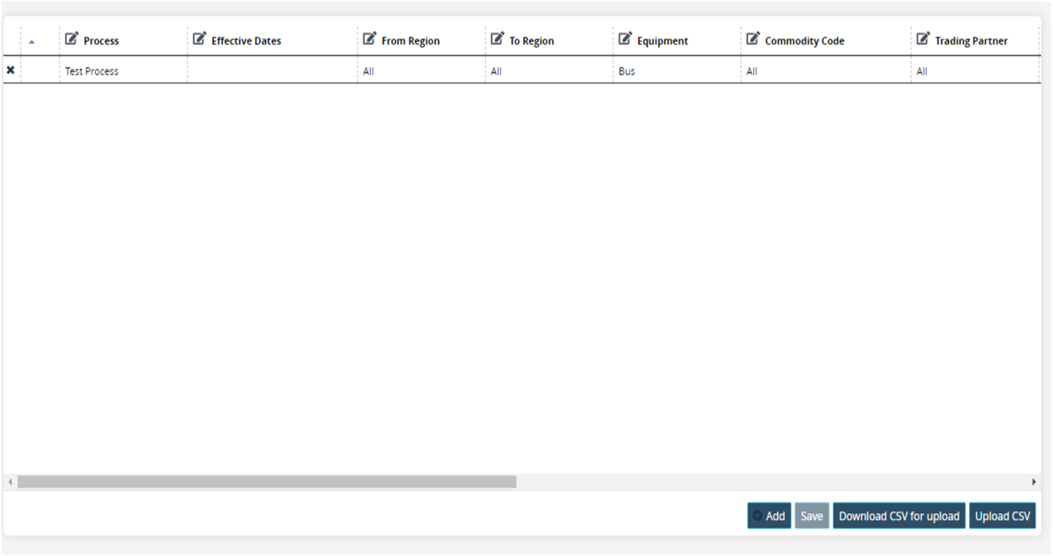
Task: Select the empty Effective Dates cell of Test Process
Action: point(272,71)
